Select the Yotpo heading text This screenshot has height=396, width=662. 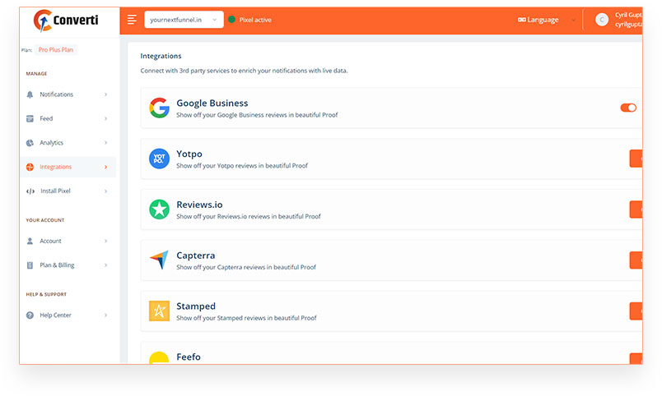tap(189, 154)
